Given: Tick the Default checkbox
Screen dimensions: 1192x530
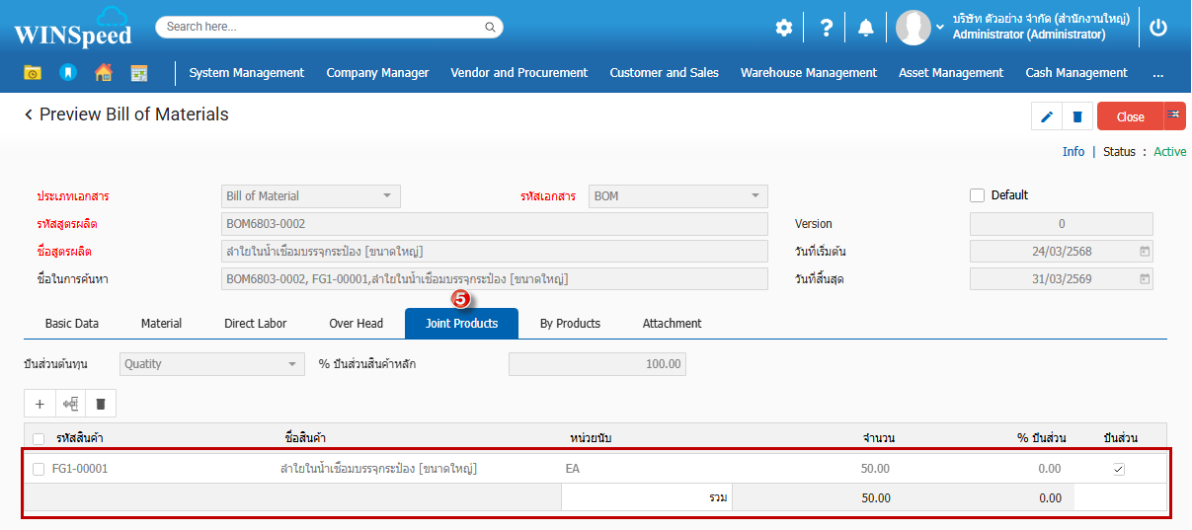Looking at the screenshot, I should pos(978,195).
